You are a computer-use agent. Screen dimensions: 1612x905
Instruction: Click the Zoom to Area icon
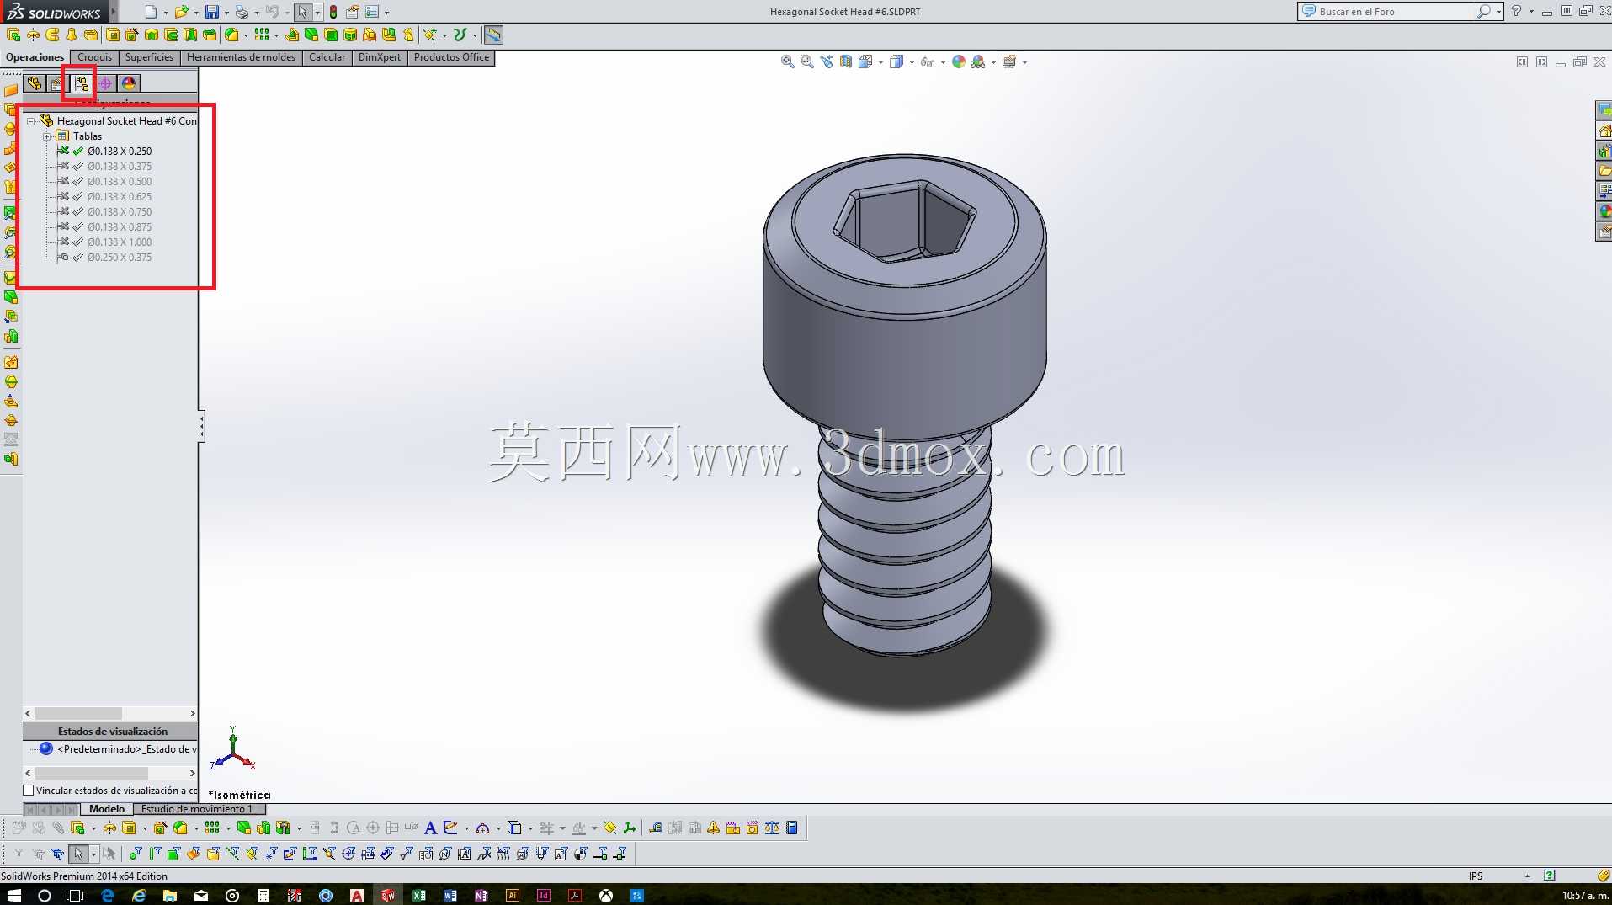tap(806, 61)
